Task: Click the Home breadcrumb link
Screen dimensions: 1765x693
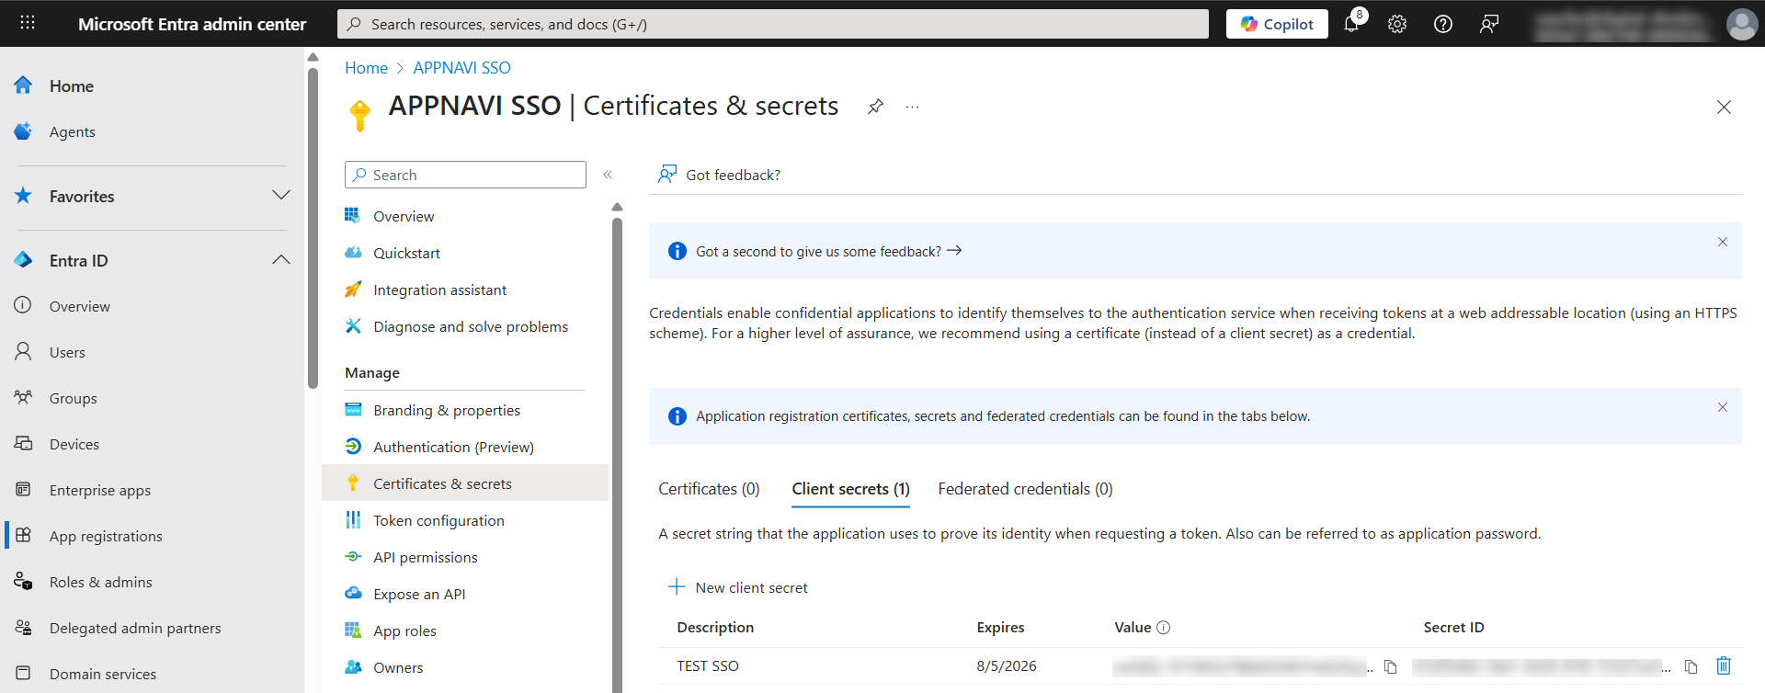Action: 366,68
